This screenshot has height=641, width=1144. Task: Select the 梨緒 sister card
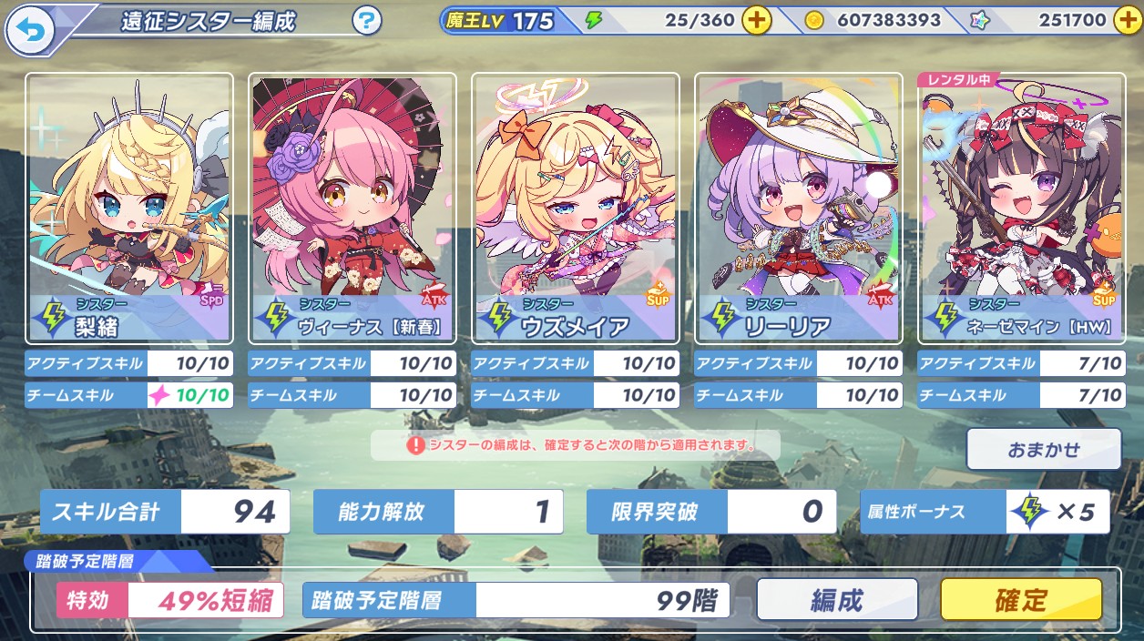click(x=129, y=208)
